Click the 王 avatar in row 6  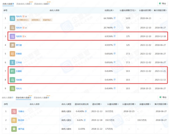click(12, 62)
